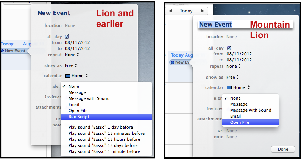The image size is (301, 159).
Task: Click the Done button
Action: click(283, 149)
